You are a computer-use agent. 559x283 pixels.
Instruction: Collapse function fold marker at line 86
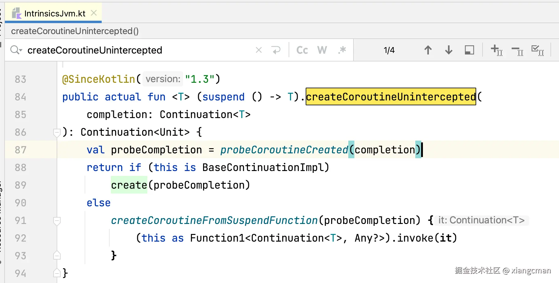pyautogui.click(x=57, y=133)
